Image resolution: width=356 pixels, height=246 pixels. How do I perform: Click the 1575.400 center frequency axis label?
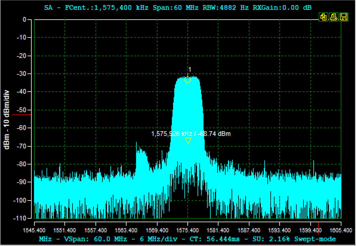(x=187, y=231)
